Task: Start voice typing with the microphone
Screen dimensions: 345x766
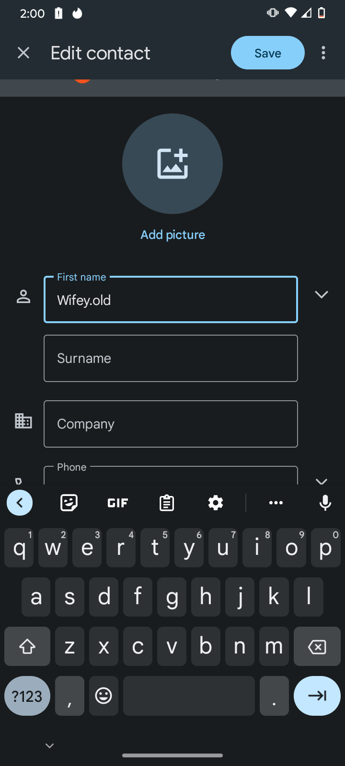Action: pyautogui.click(x=325, y=503)
